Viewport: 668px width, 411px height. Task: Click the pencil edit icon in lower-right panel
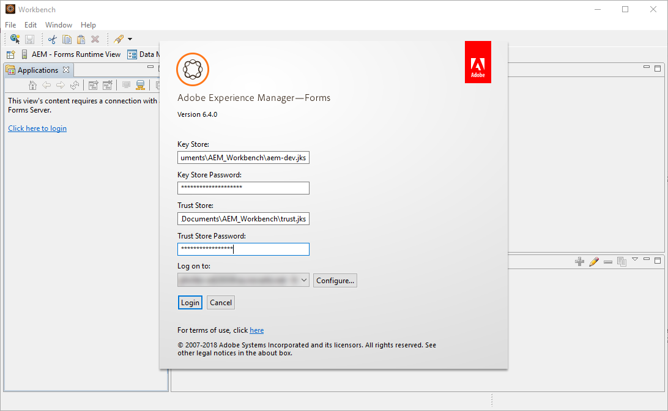[x=594, y=262]
